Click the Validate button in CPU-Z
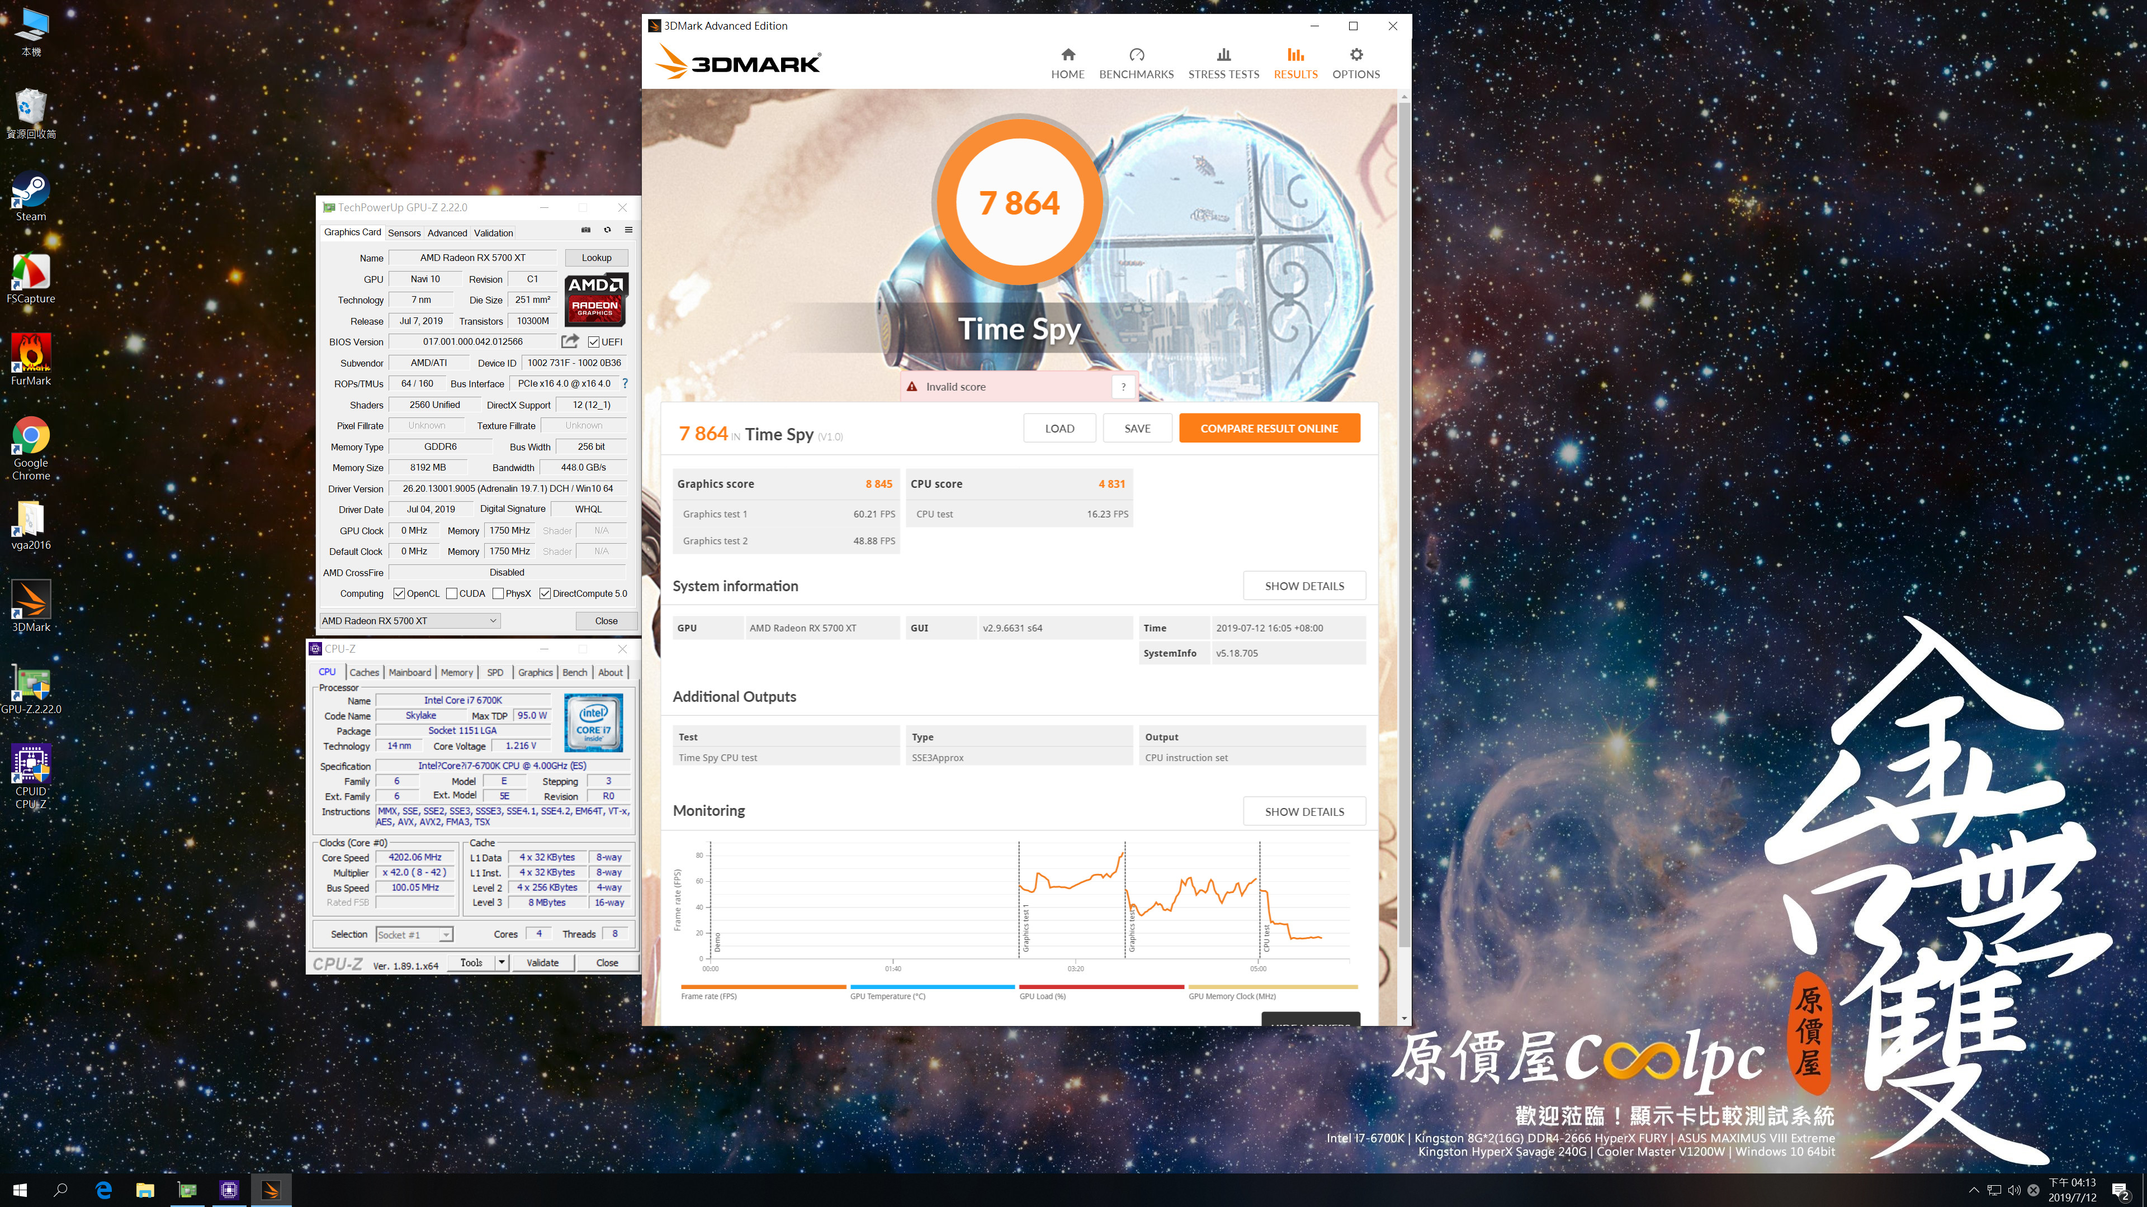The width and height of the screenshot is (2147, 1207). click(x=542, y=962)
